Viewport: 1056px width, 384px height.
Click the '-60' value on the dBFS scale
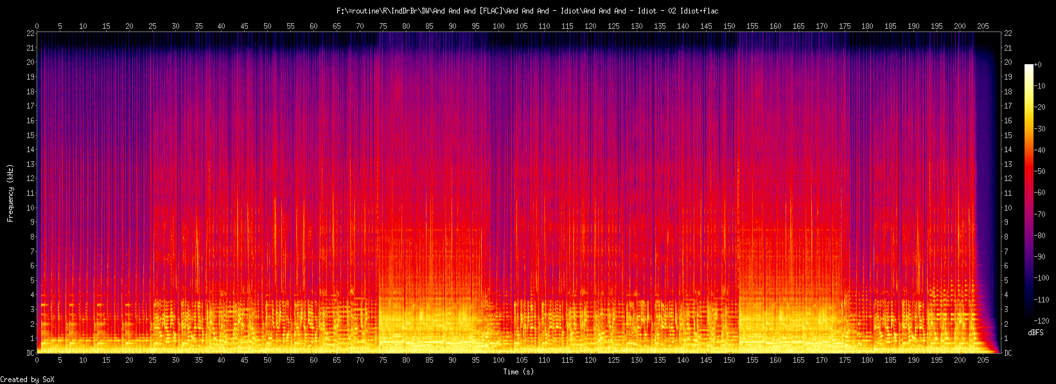click(x=1040, y=193)
